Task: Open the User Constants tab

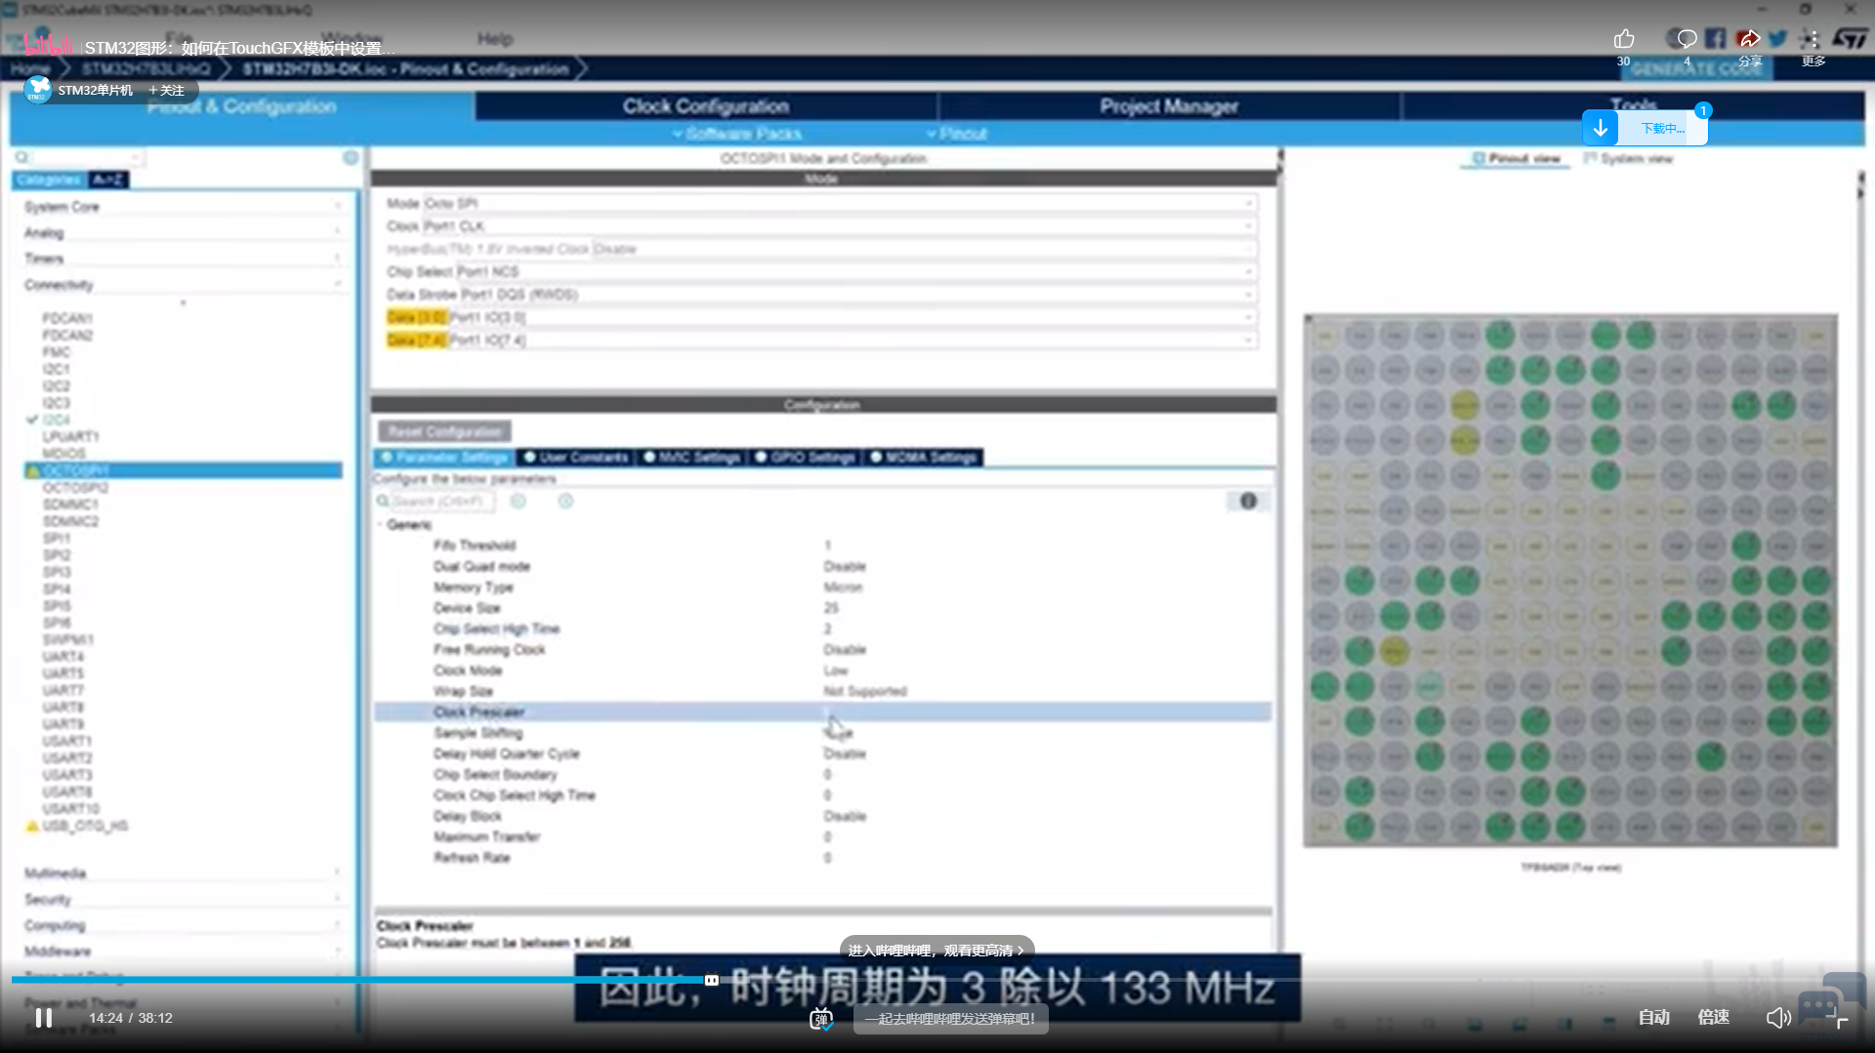Action: tap(575, 458)
